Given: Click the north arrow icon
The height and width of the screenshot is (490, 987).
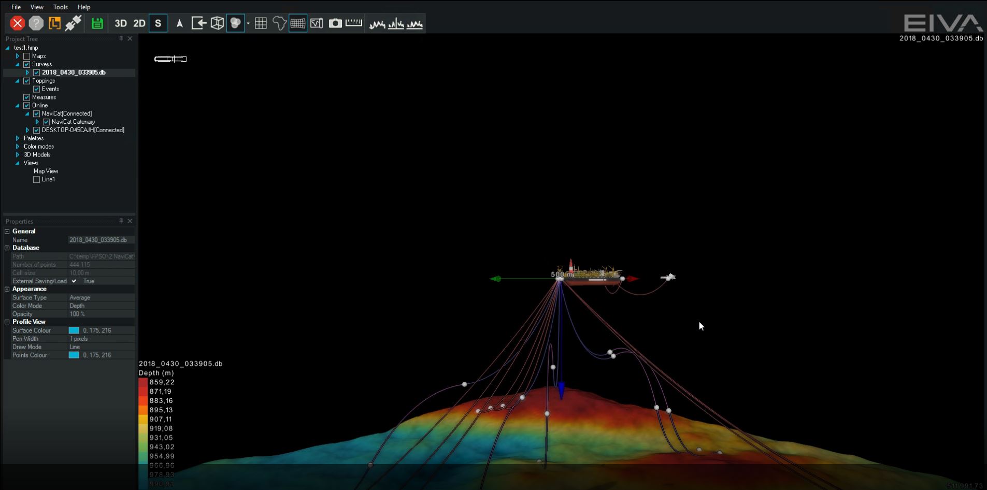Looking at the screenshot, I should click(x=179, y=23).
